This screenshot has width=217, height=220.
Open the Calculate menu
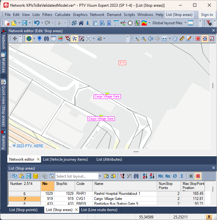click(x=62, y=15)
